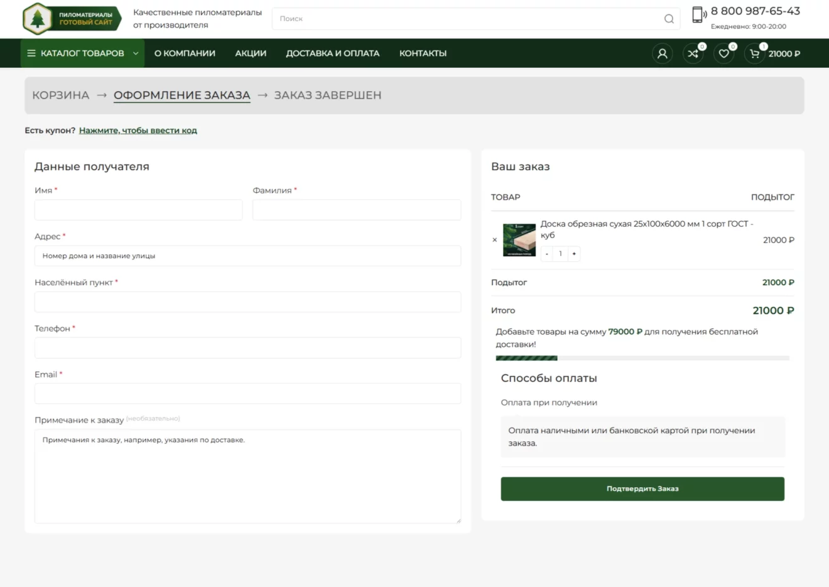The width and height of the screenshot is (829, 587).
Task: Click the cart total 21000 ₽ in header
Action: pos(784,54)
